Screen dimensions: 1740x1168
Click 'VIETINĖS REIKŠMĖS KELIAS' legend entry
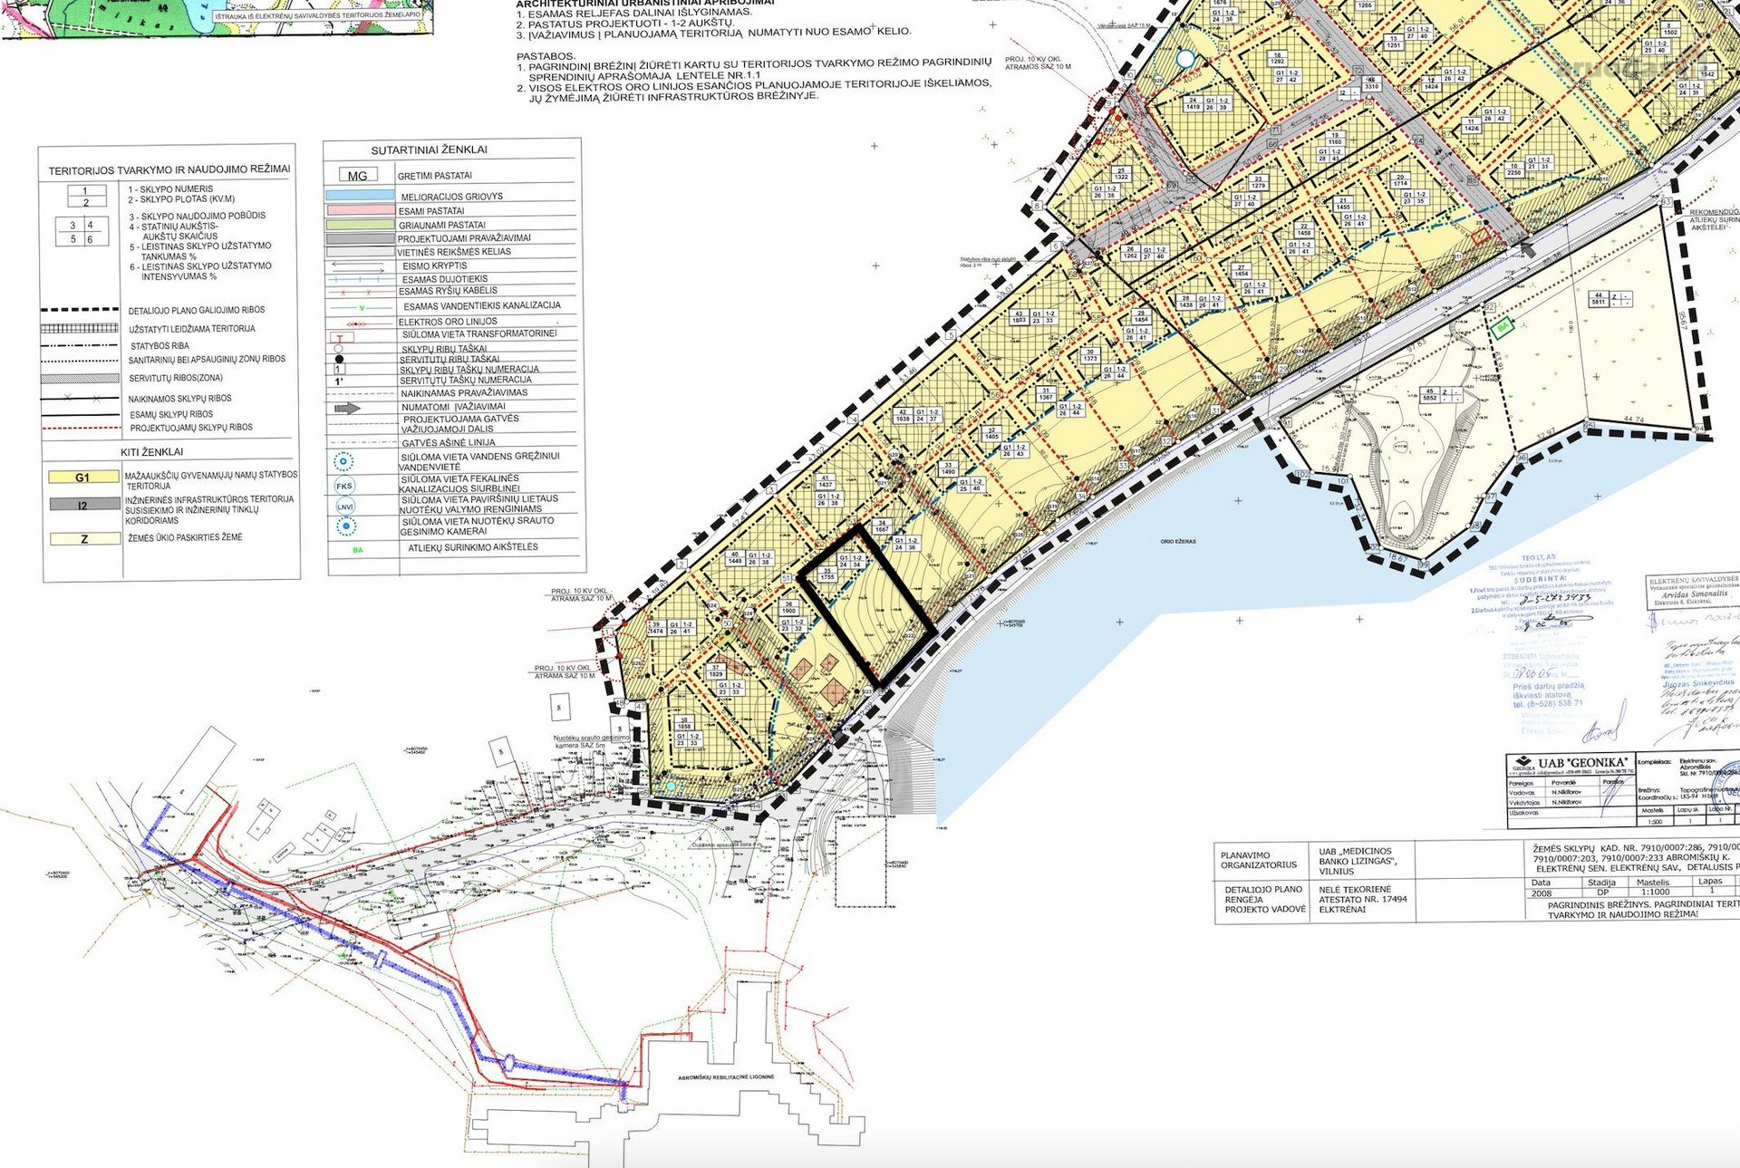click(454, 252)
